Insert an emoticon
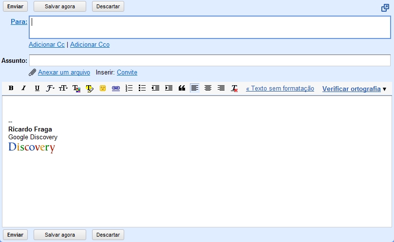This screenshot has width=394, height=242. click(103, 89)
